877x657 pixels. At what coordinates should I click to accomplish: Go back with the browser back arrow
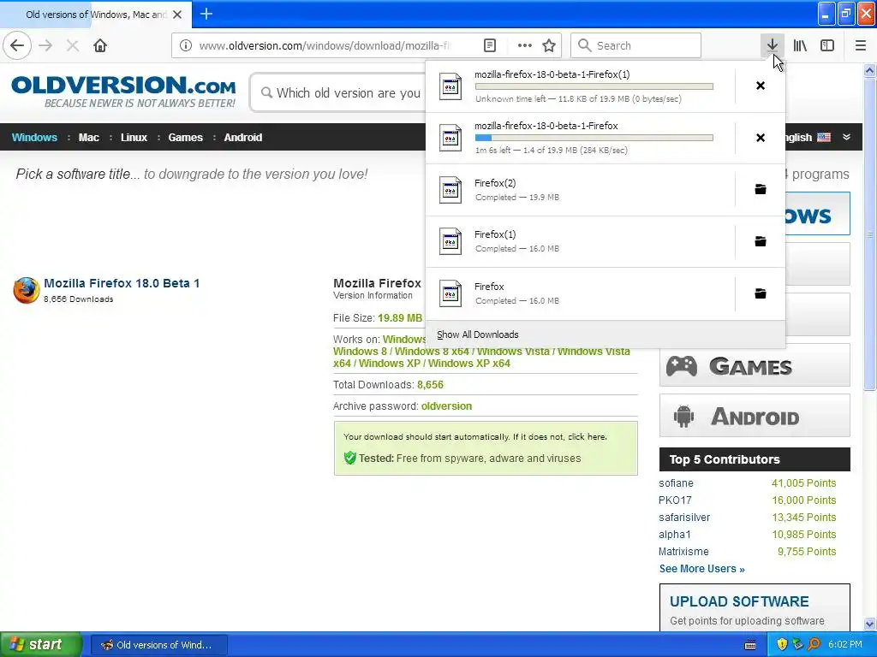click(x=17, y=45)
